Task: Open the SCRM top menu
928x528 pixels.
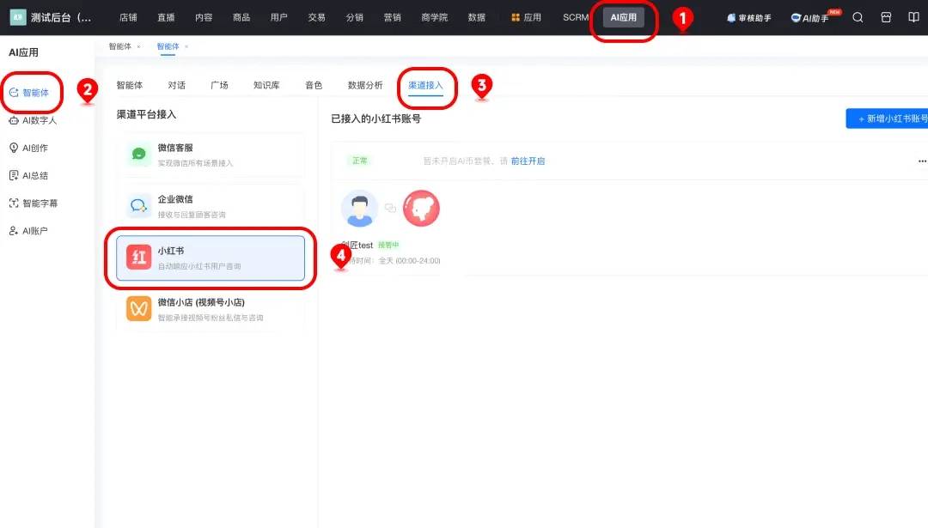Action: (x=575, y=18)
